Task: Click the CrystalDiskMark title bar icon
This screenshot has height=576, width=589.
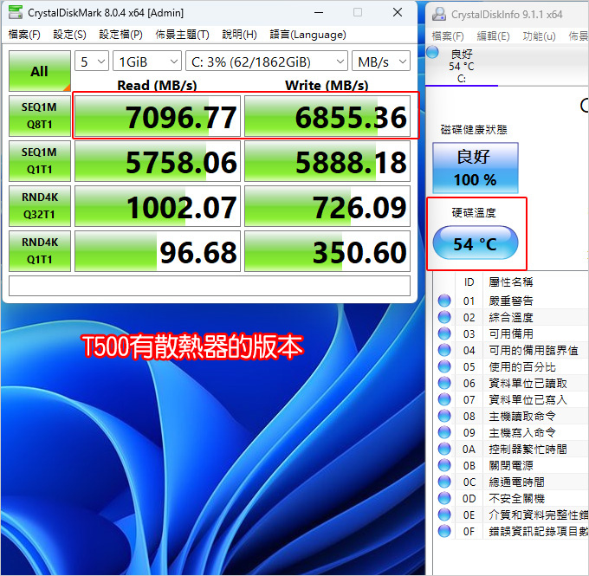Action: coord(16,12)
